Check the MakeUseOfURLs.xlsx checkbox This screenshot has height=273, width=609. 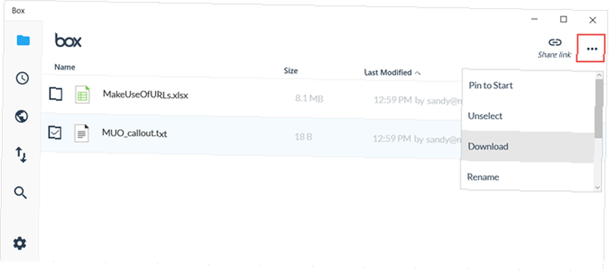click(x=55, y=94)
